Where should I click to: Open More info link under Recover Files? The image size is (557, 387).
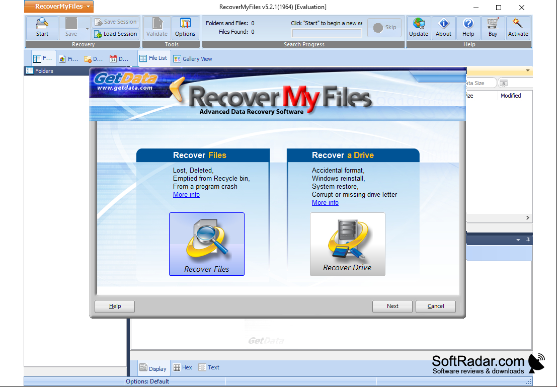(x=186, y=194)
